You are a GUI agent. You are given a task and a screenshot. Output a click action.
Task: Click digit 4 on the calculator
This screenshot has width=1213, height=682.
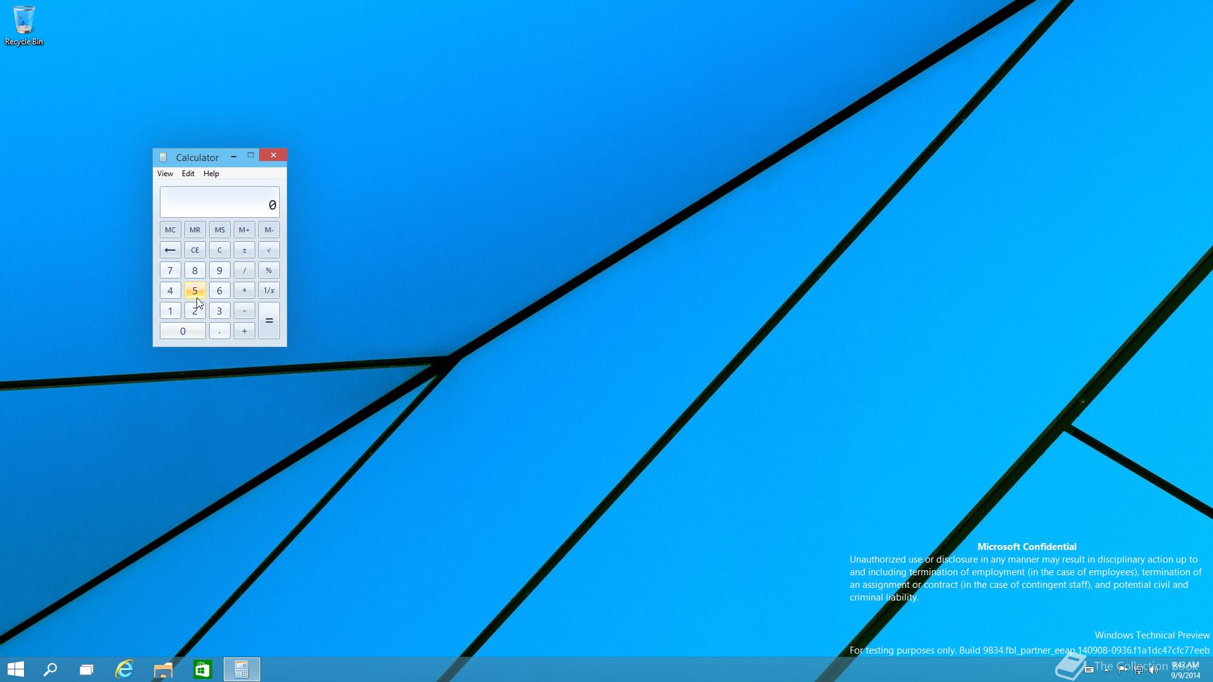pyautogui.click(x=170, y=290)
